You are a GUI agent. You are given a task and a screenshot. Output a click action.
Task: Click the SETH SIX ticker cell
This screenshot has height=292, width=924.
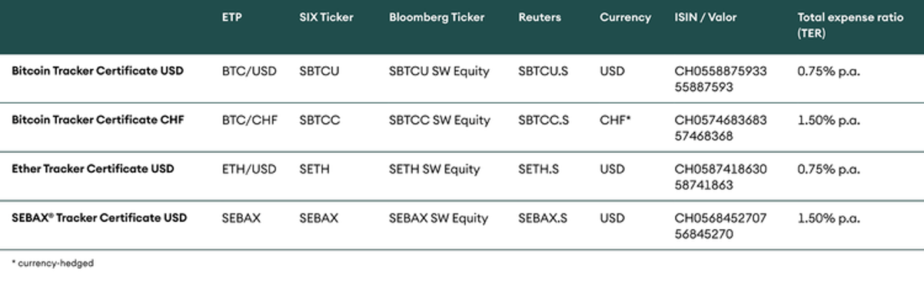coord(314,170)
